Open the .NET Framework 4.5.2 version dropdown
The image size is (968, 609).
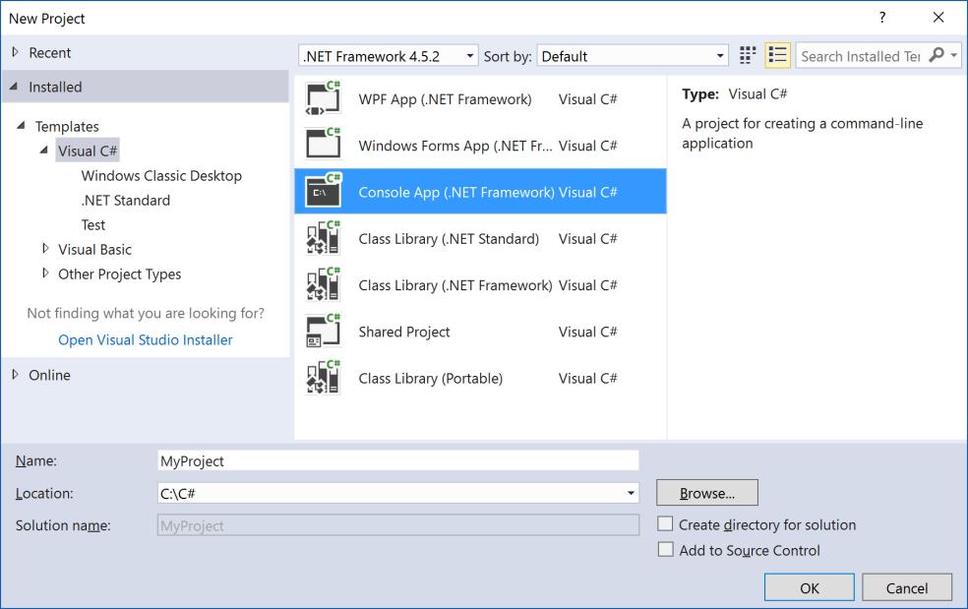point(389,56)
